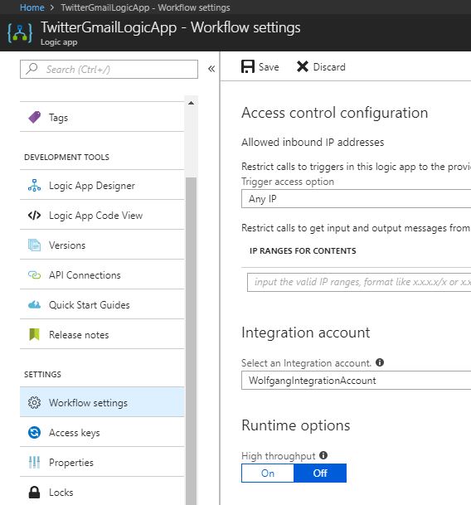Open Release notes
Viewport: 471px width, 505px height.
click(102, 335)
